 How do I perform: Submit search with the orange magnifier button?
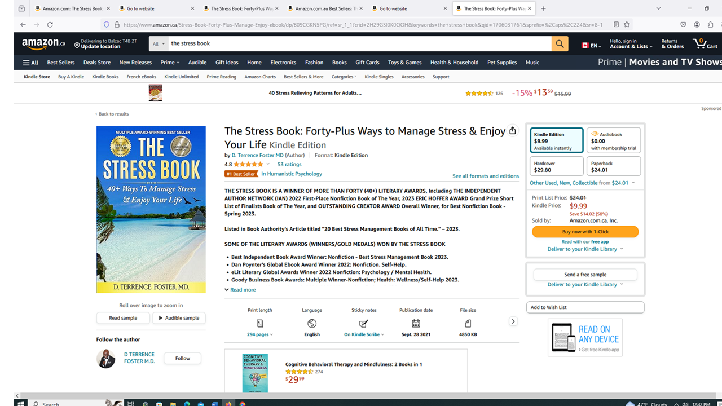pyautogui.click(x=560, y=43)
